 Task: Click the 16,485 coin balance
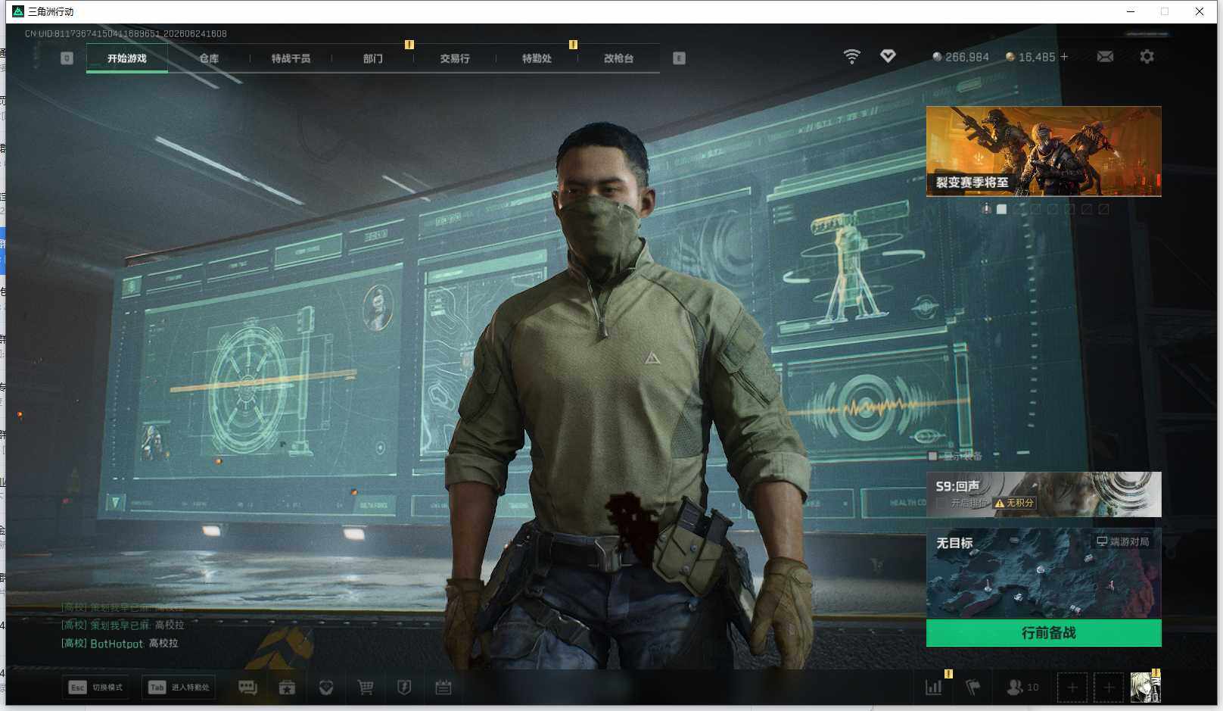point(1030,57)
